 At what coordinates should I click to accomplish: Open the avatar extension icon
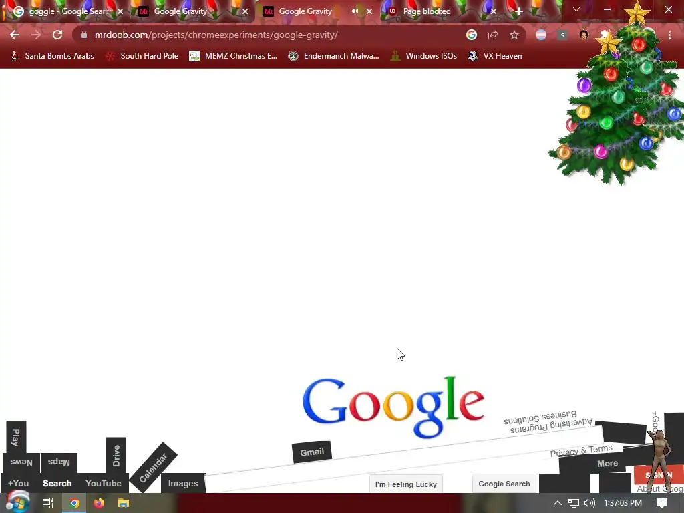tap(584, 35)
